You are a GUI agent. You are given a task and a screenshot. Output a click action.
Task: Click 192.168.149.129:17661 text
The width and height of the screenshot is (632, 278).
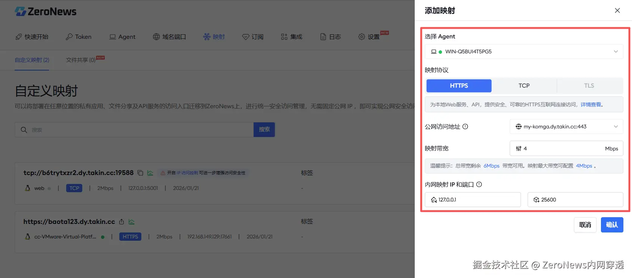[209, 237]
